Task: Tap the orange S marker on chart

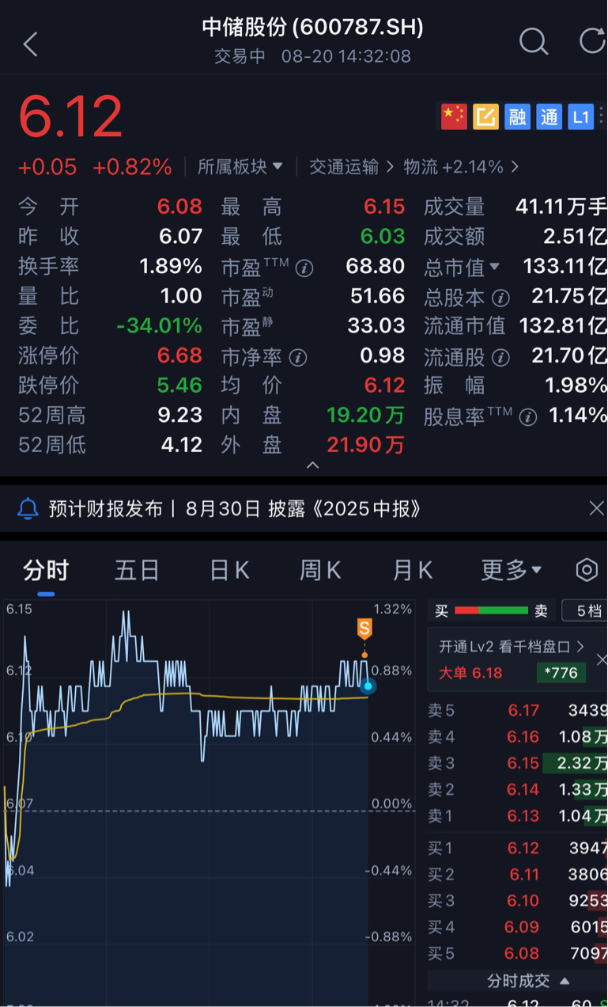Action: pos(364,630)
